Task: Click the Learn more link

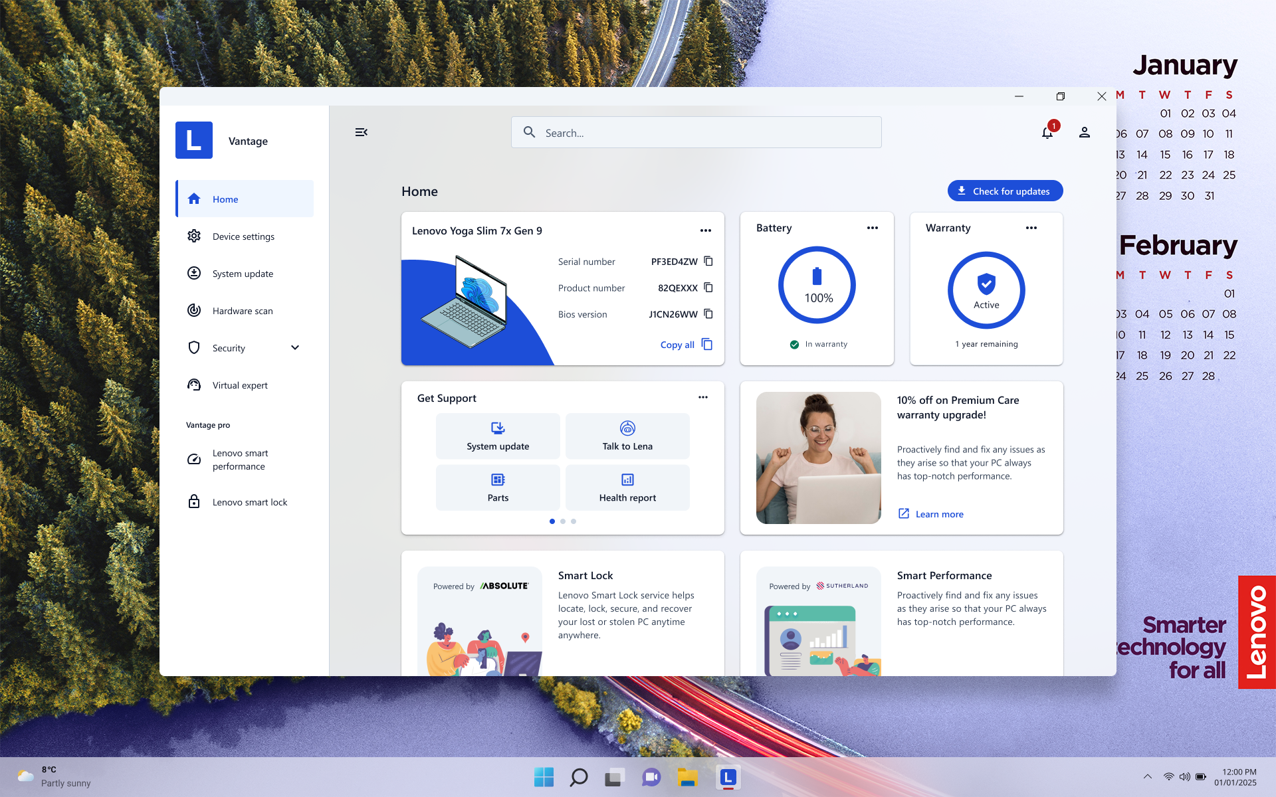Action: pos(931,514)
